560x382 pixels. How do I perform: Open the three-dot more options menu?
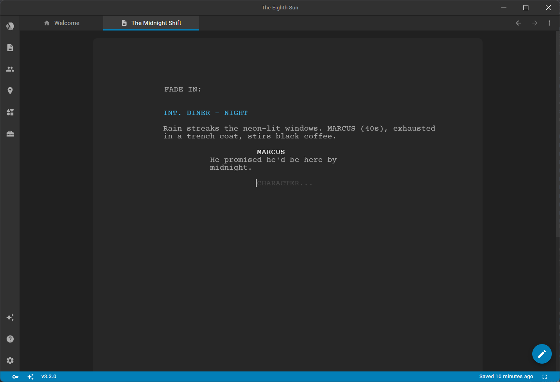coord(549,23)
